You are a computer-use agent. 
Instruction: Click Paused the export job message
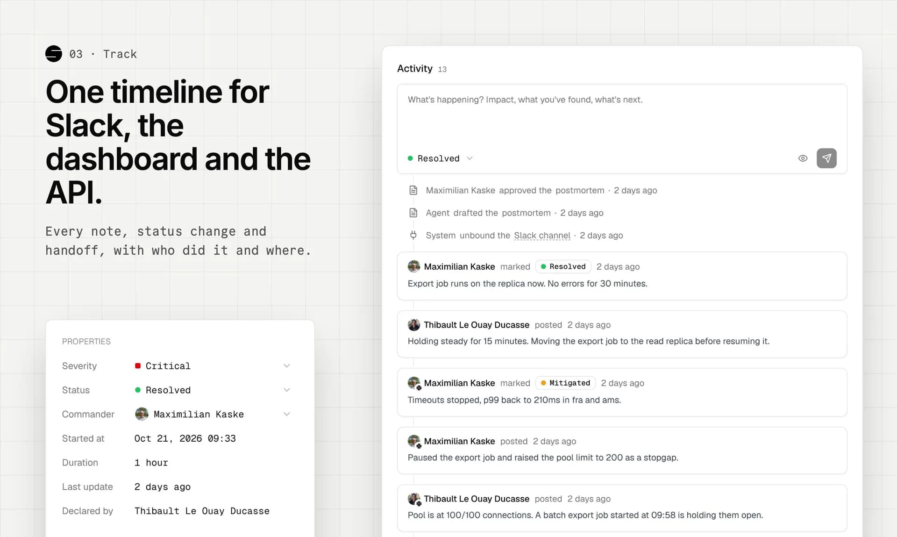click(543, 458)
